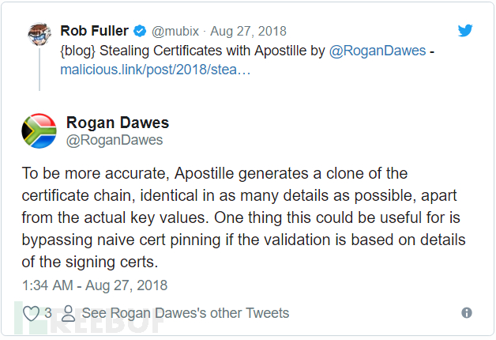496x340 pixels.
Task: Open Rogan Dawes's South Africa flag avatar
Action: (x=39, y=131)
